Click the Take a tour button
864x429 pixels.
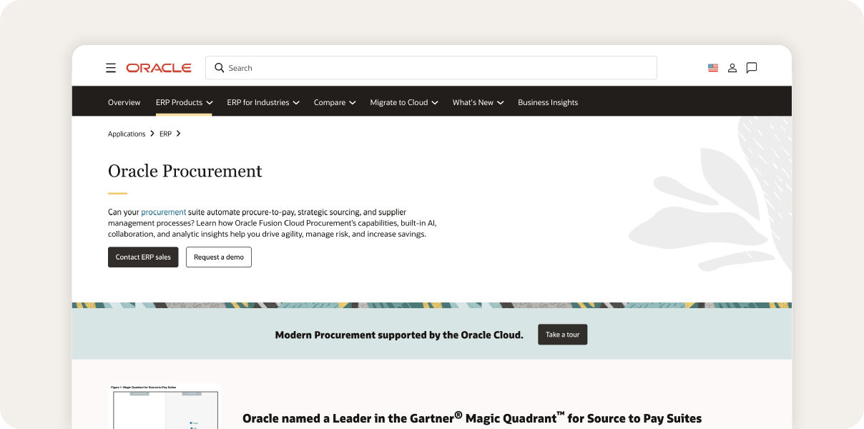pyautogui.click(x=563, y=335)
